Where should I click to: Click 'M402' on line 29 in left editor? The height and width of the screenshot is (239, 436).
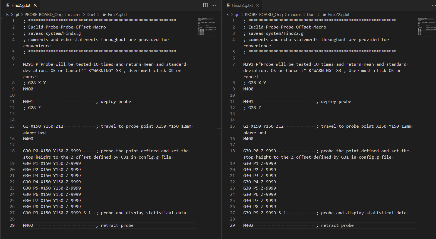coord(28,225)
